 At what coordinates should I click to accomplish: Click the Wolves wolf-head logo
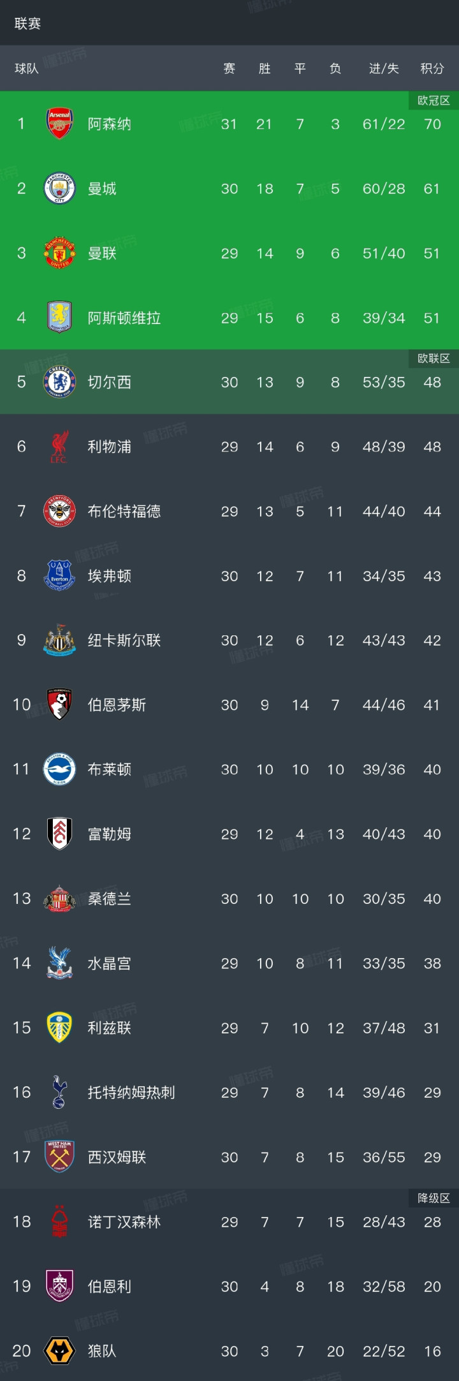59,1350
